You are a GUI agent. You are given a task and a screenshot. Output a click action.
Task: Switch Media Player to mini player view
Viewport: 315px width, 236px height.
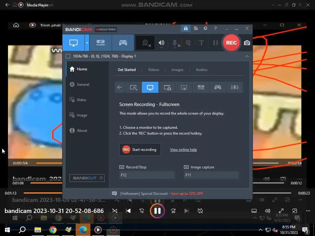tap(294, 211)
